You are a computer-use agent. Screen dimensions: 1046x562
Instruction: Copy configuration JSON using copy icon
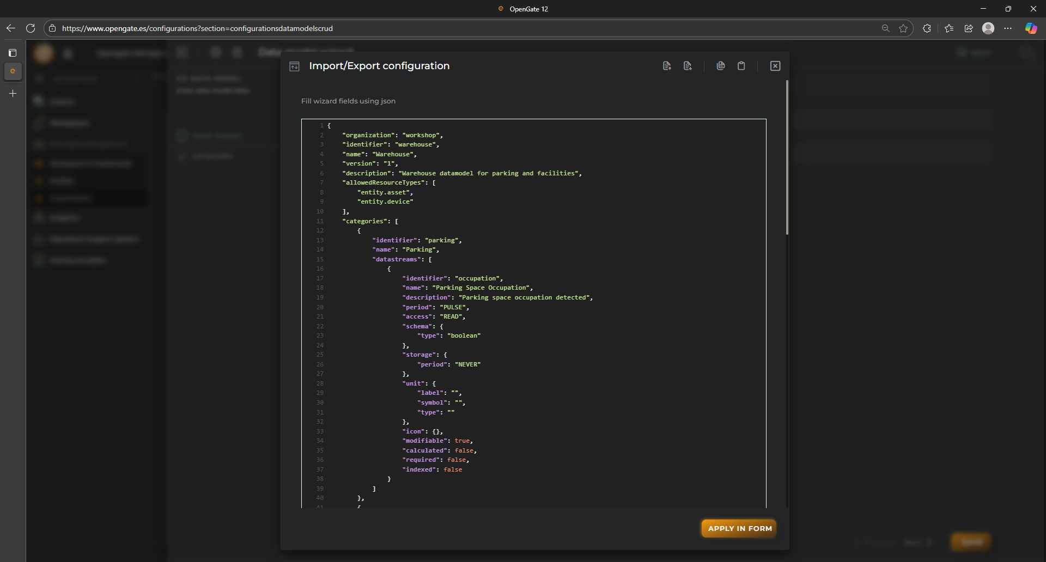pyautogui.click(x=721, y=66)
